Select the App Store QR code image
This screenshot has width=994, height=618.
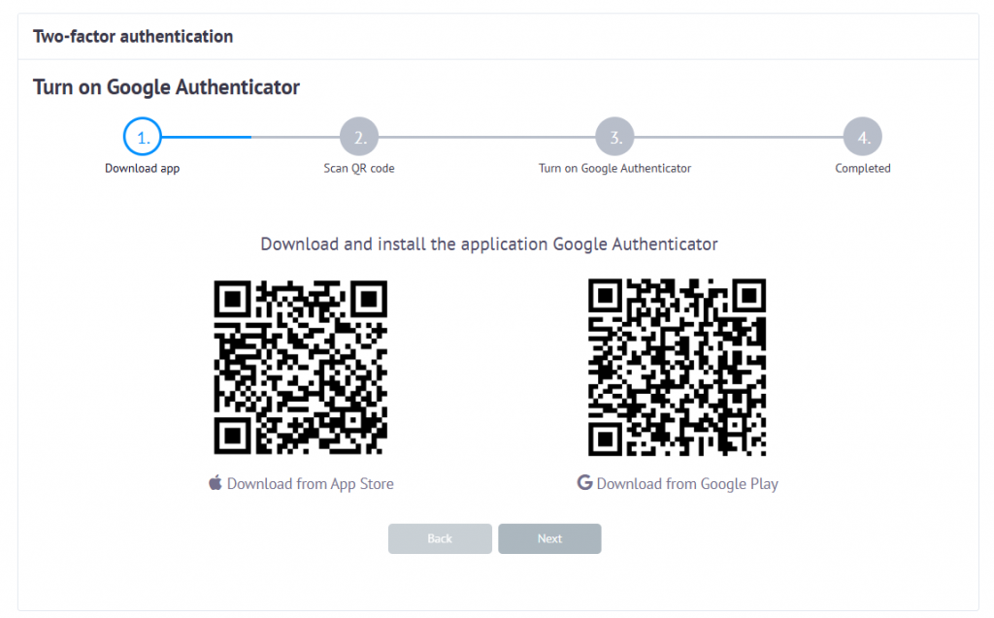[x=301, y=367]
